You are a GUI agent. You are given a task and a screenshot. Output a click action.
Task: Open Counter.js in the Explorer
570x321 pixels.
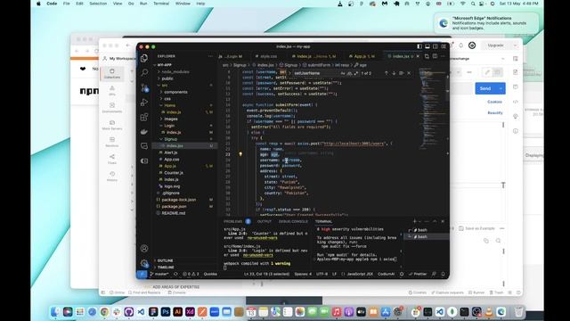point(174,173)
